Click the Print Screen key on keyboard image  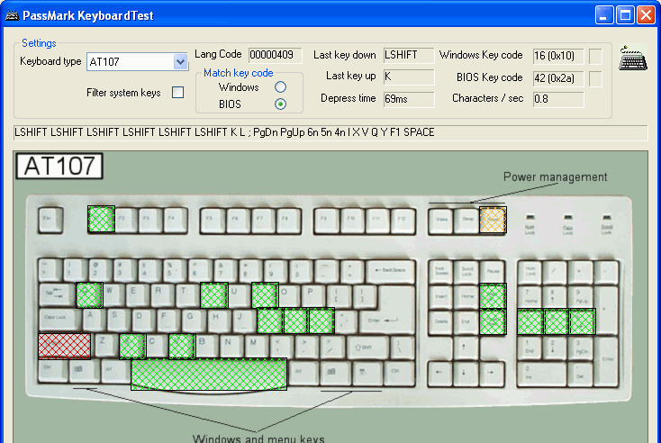coord(441,272)
